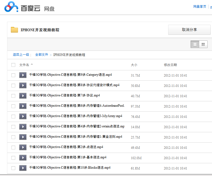Click the Baidu Cloud logo icon
Viewport: 212px width, 176px height.
(x=11, y=7)
